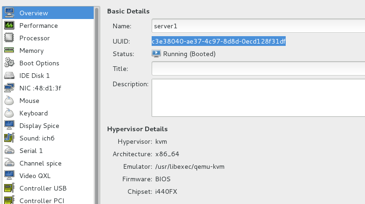Open Display Spice settings
Image resolution: width=365 pixels, height=204 pixels.
click(48, 126)
